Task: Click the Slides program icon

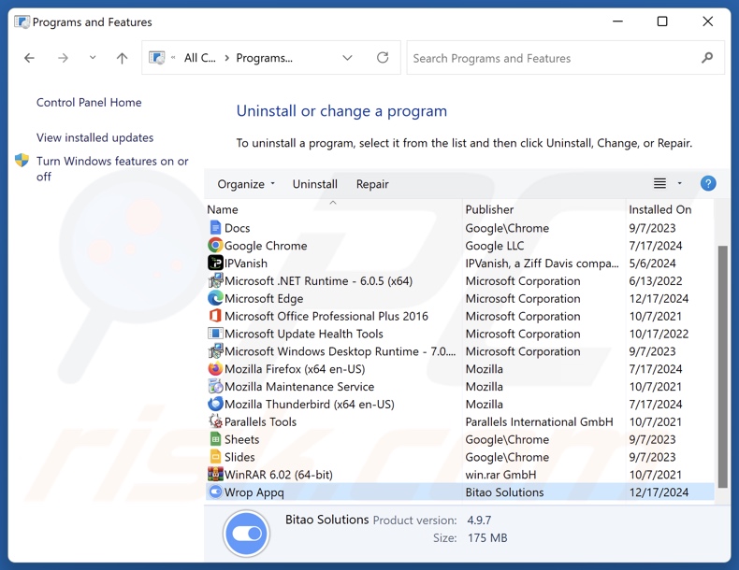Action: click(x=215, y=457)
